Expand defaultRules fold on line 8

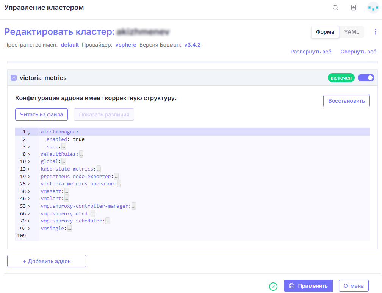point(29,154)
